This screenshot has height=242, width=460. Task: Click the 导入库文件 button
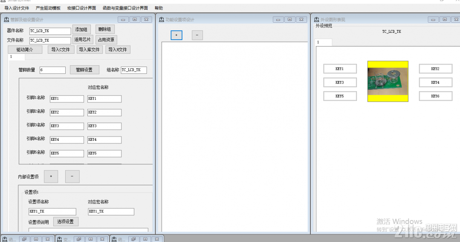pos(90,50)
